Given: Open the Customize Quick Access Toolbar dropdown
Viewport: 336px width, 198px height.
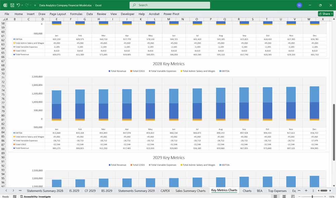Looking at the screenshot, I should point(35,5).
